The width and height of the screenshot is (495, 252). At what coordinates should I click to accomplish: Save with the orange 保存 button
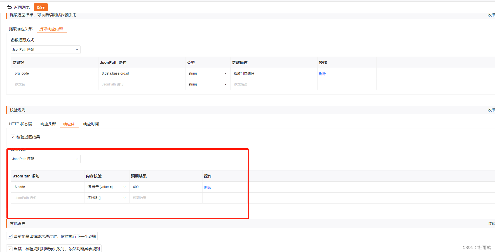click(x=41, y=7)
